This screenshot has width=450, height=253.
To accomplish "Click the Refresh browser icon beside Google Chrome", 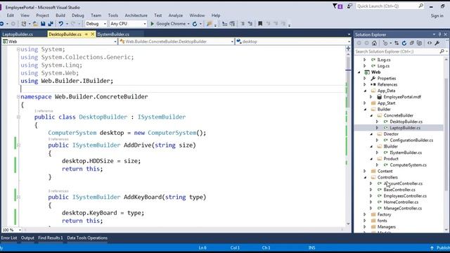I will [195, 24].
